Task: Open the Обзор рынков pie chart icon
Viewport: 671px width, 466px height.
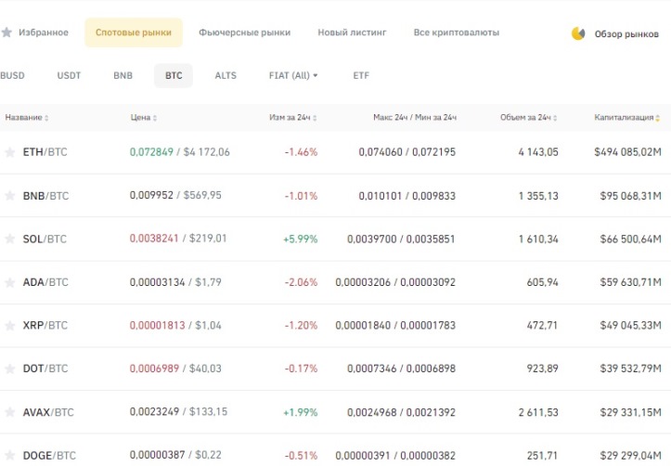Action: 578,33
